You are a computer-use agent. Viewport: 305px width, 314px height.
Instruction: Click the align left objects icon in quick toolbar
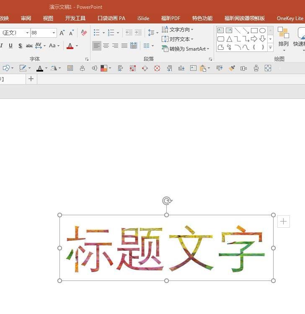120,68
